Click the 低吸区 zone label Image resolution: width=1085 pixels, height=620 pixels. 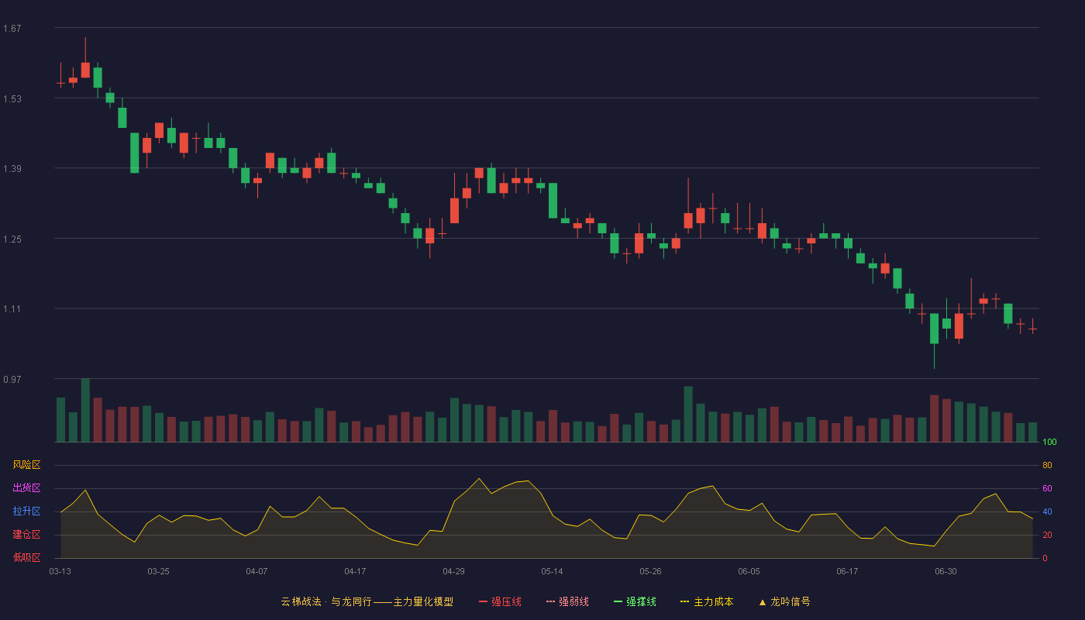coord(26,557)
